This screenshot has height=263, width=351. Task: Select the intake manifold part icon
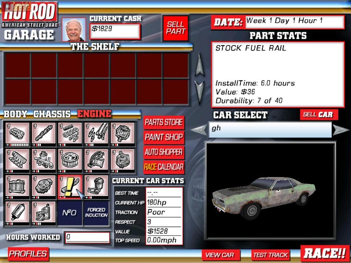(x=17, y=160)
